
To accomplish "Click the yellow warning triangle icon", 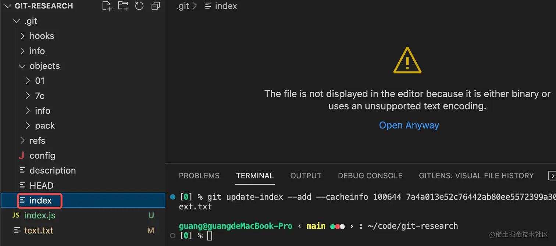I will pos(407,61).
